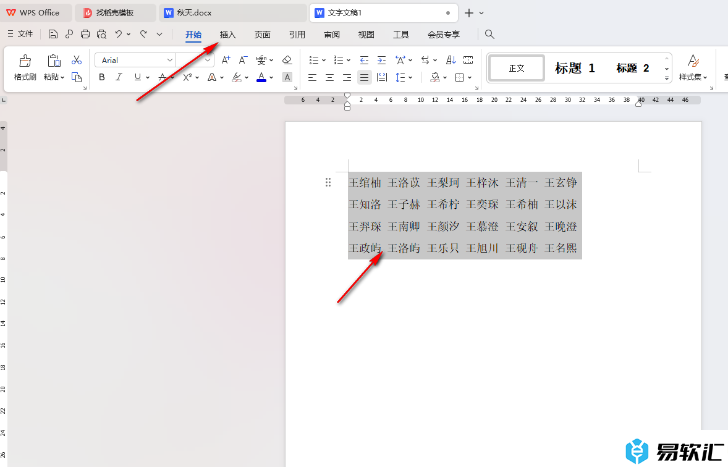Switch to the 视图 tab

366,35
